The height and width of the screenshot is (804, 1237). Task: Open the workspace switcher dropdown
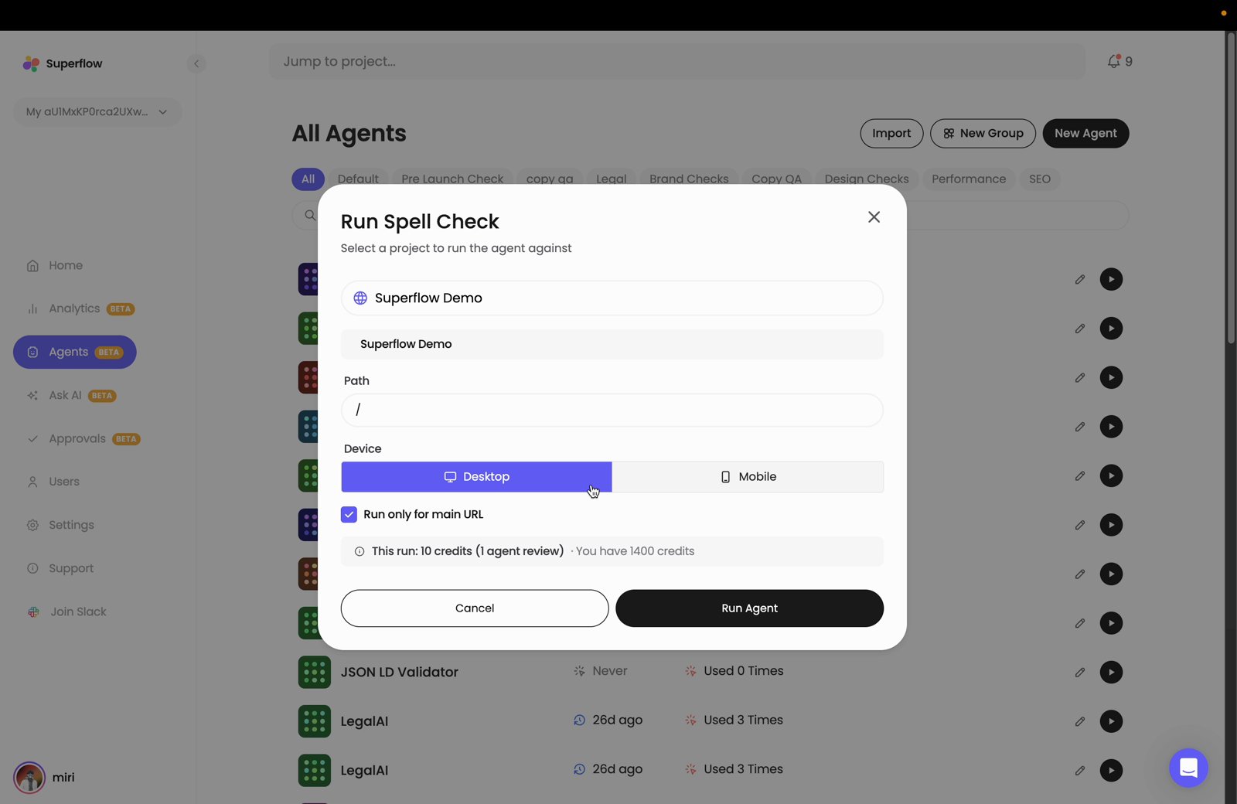(97, 111)
